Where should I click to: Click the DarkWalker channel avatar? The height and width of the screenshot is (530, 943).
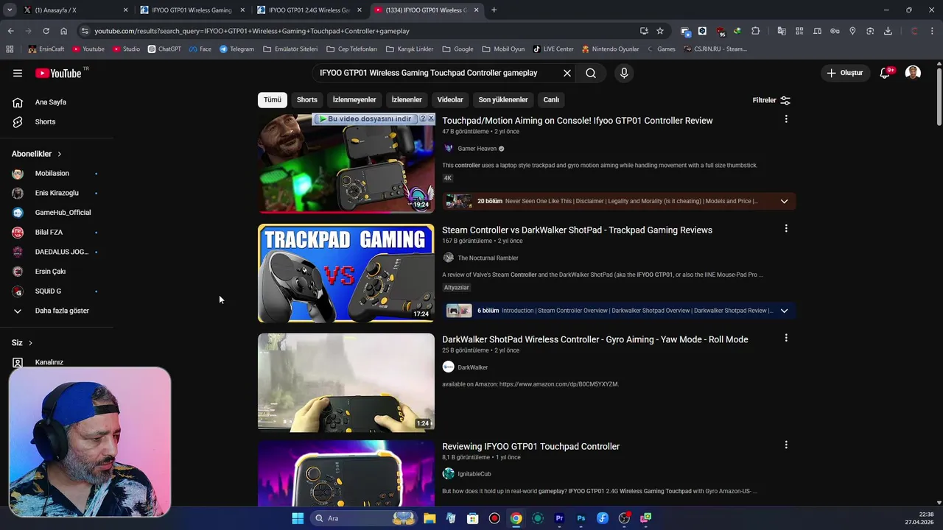[x=448, y=367]
